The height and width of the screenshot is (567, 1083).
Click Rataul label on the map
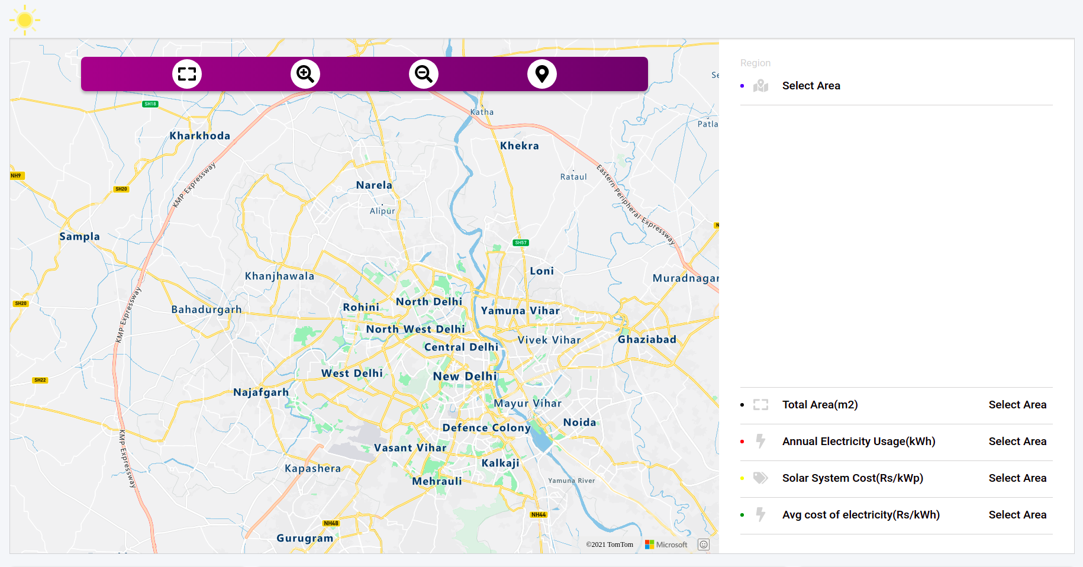click(x=573, y=177)
